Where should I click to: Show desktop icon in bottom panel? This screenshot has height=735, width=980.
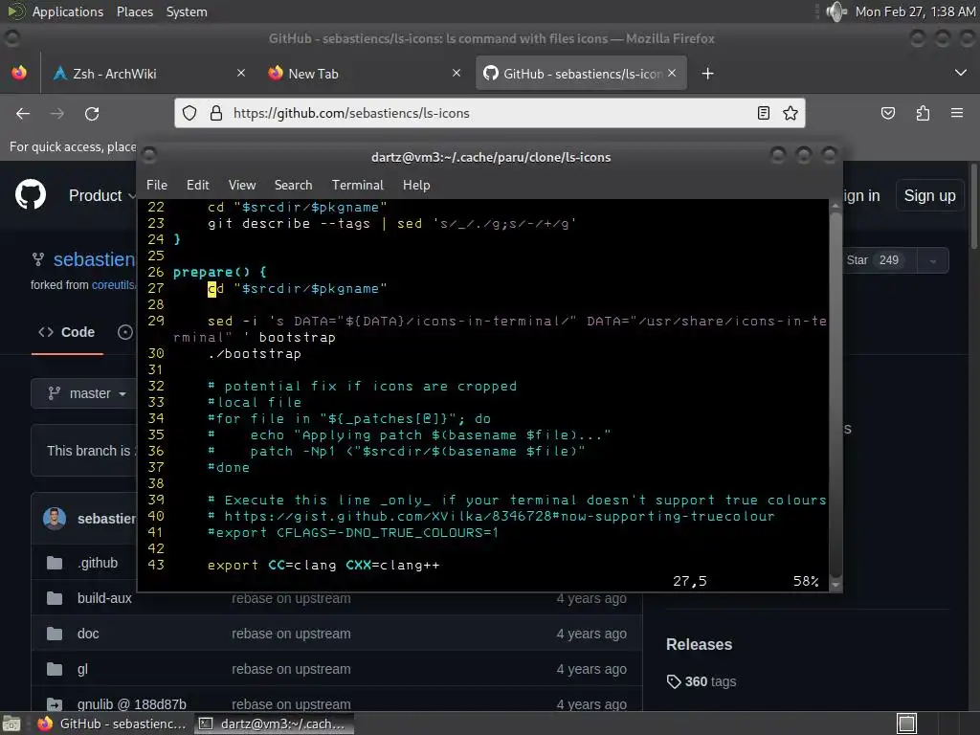[x=11, y=724]
